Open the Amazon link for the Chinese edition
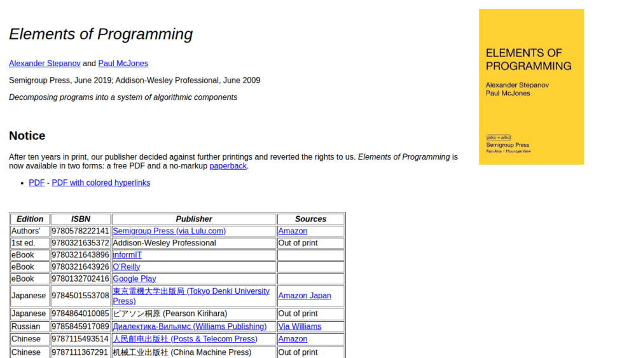 [x=293, y=339]
